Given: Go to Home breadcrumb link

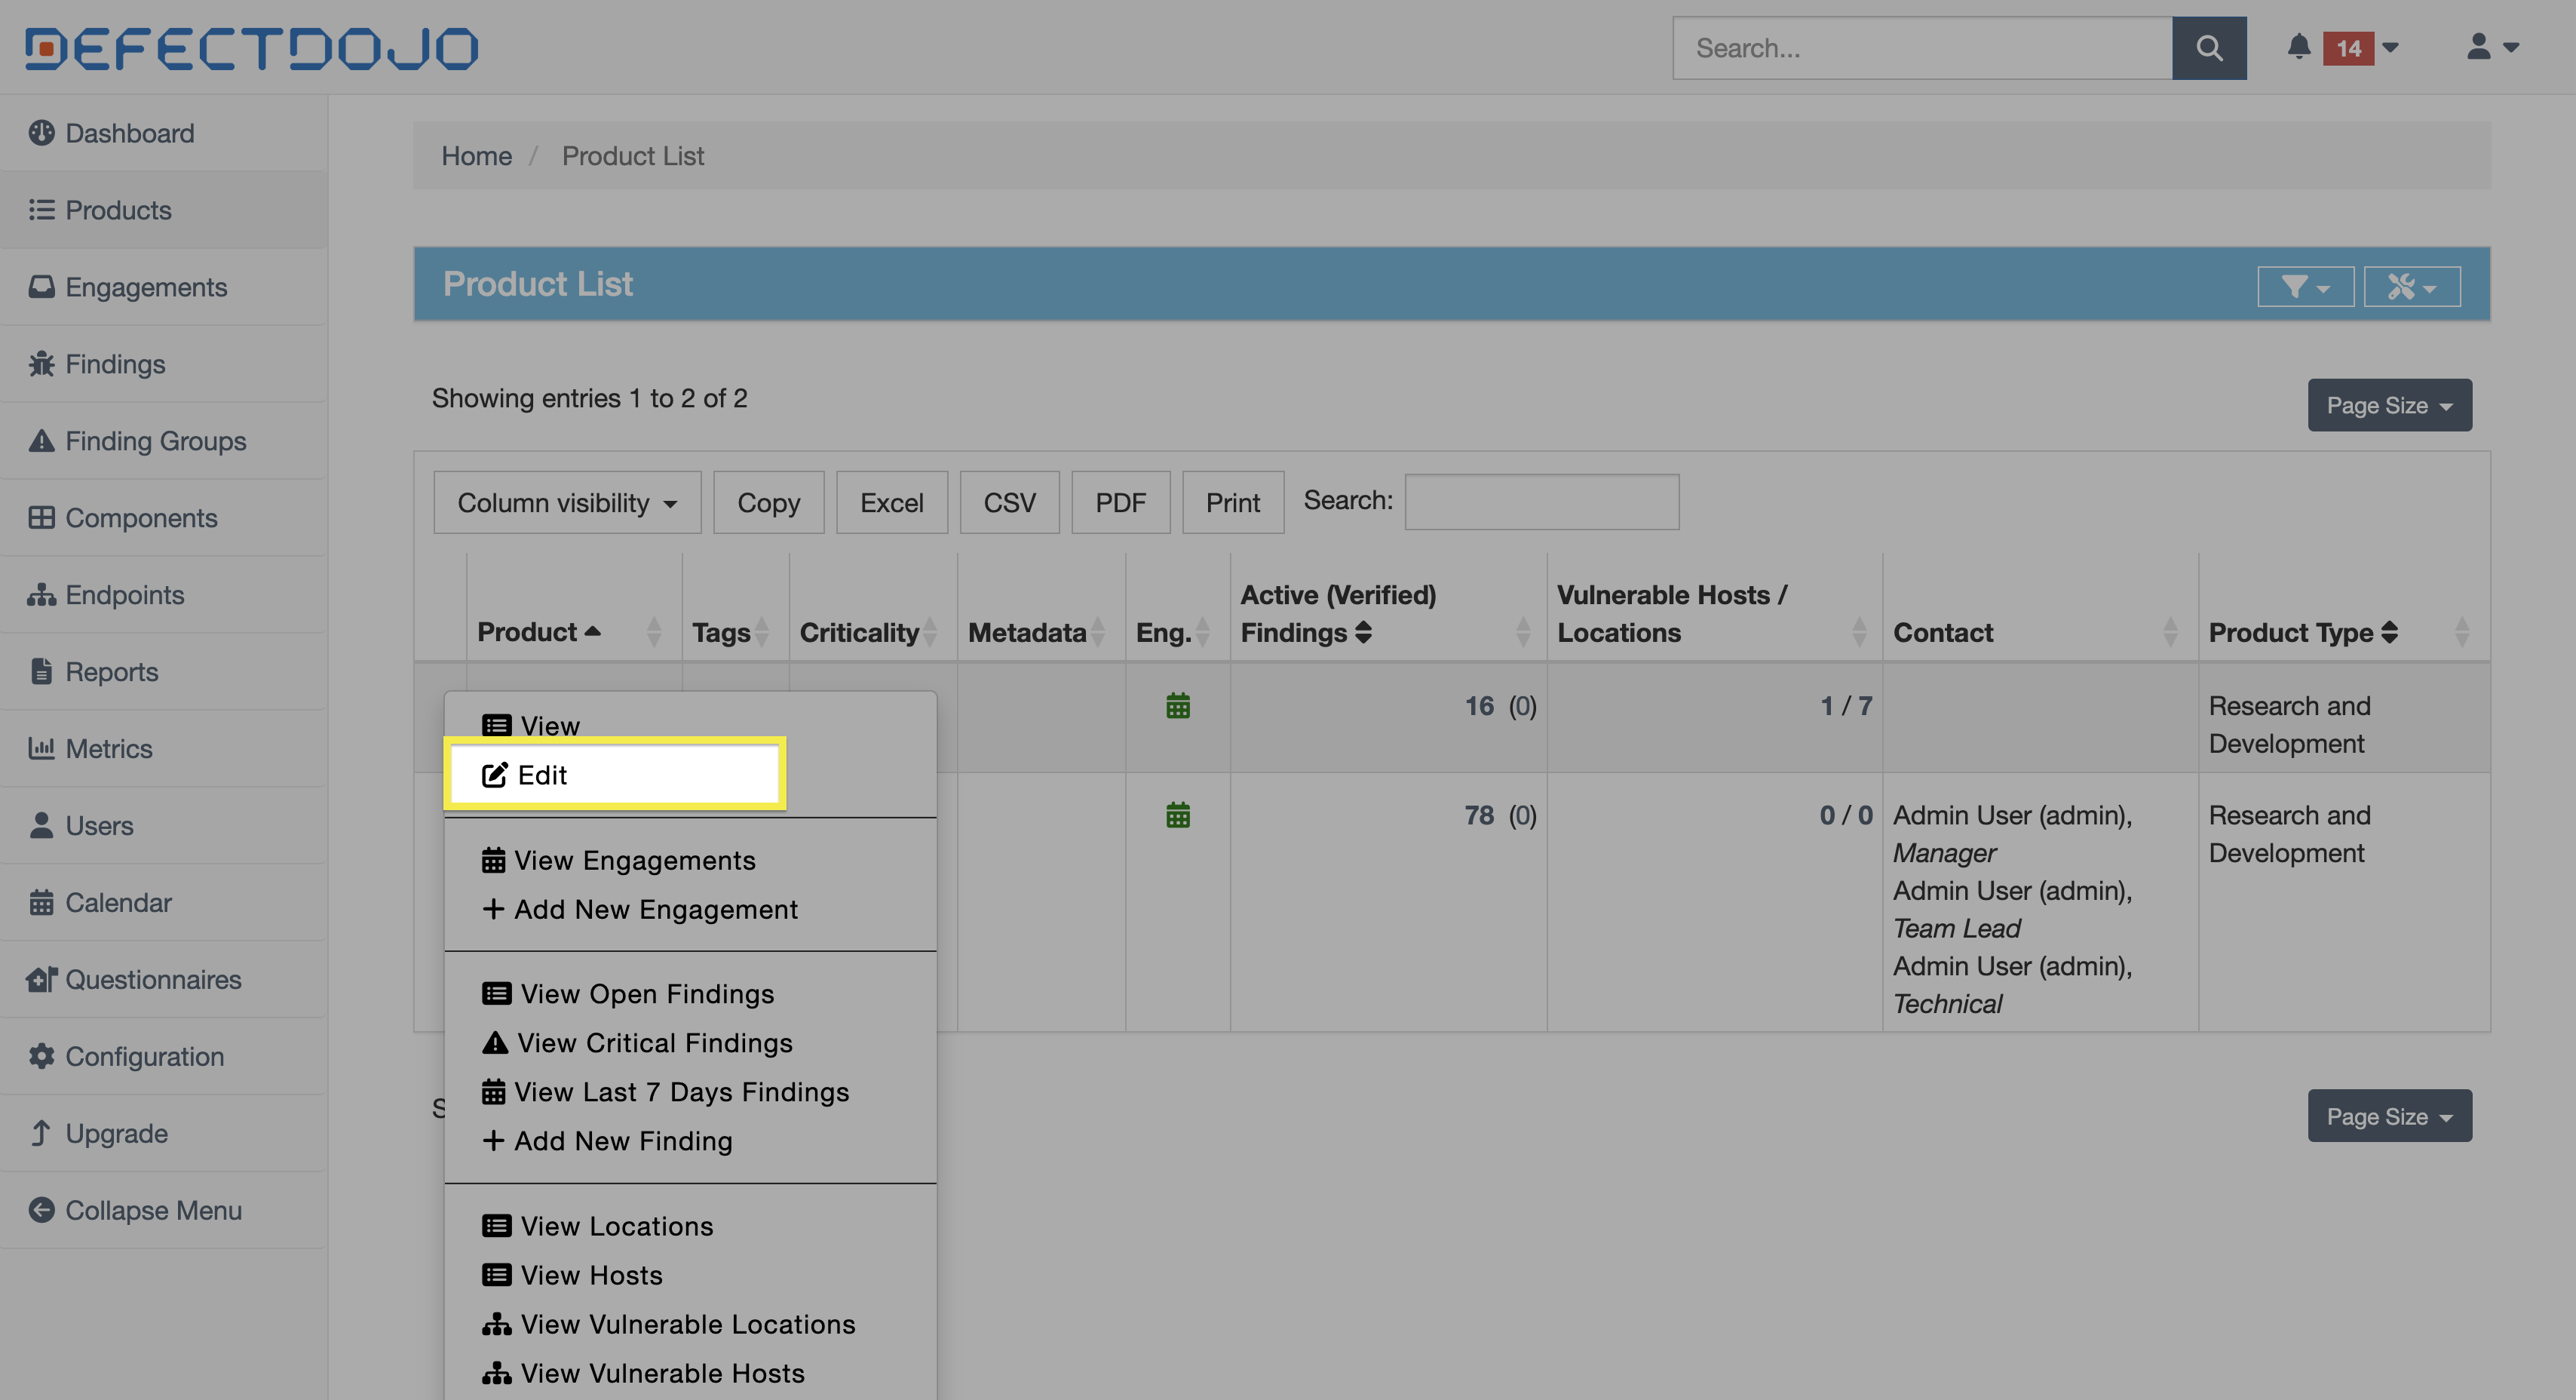Looking at the screenshot, I should [477, 155].
